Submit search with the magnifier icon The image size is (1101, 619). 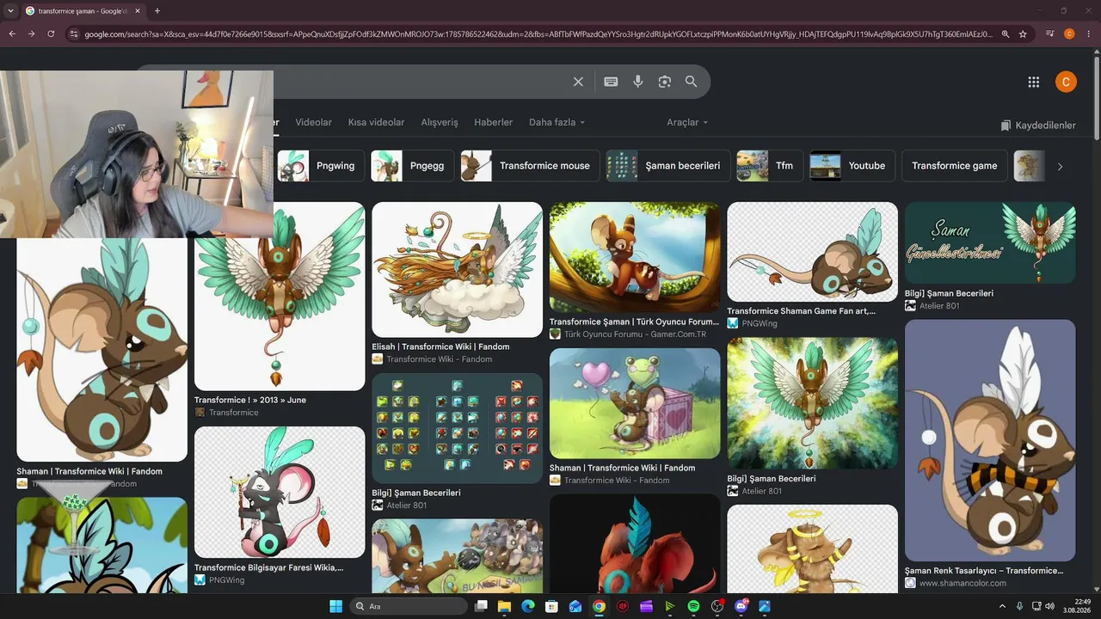click(x=691, y=82)
